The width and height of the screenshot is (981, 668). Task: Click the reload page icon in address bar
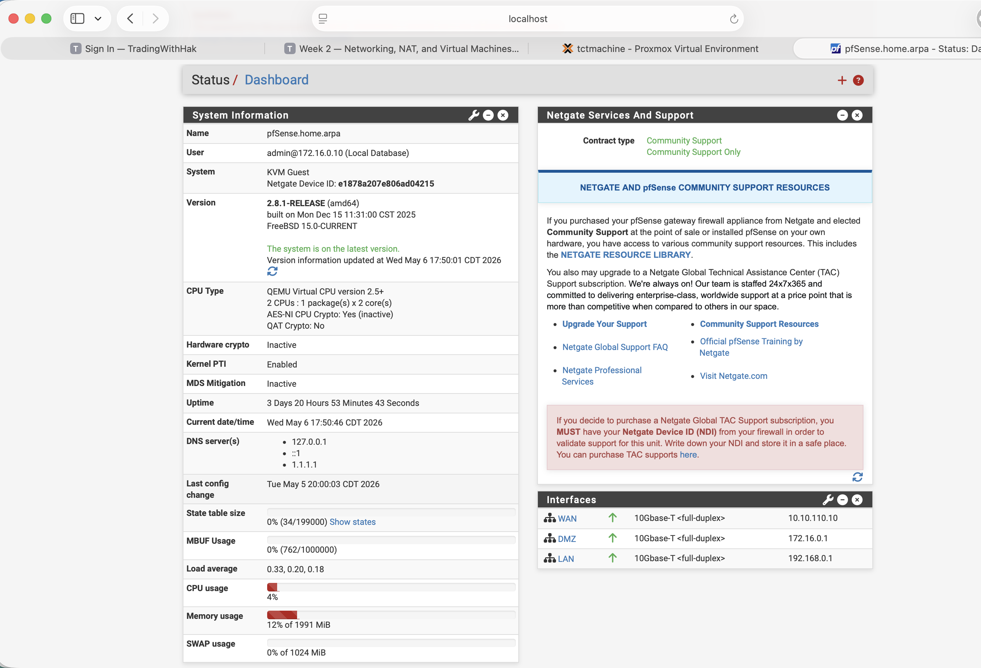[734, 19]
